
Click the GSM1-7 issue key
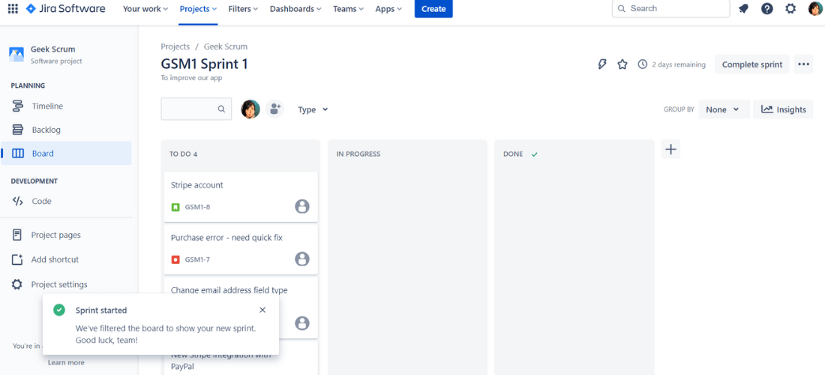[x=197, y=259]
